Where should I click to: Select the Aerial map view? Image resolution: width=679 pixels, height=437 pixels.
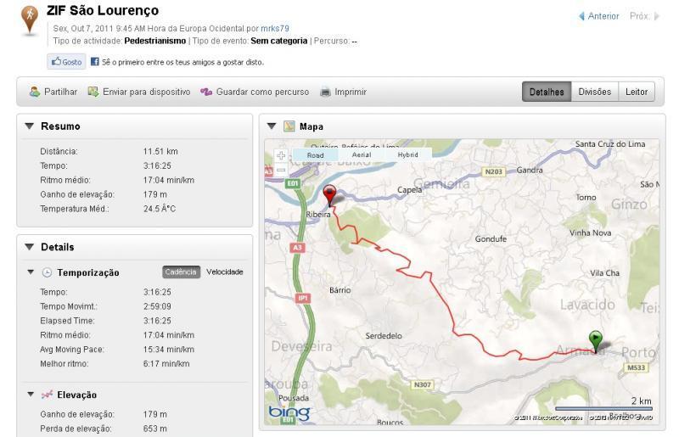pos(361,155)
